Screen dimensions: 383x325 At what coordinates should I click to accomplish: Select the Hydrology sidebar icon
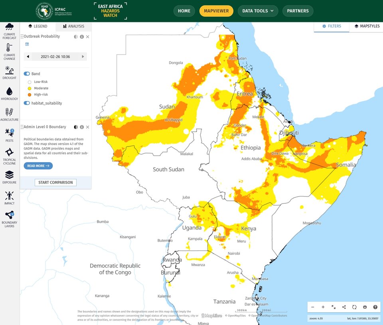point(10,93)
